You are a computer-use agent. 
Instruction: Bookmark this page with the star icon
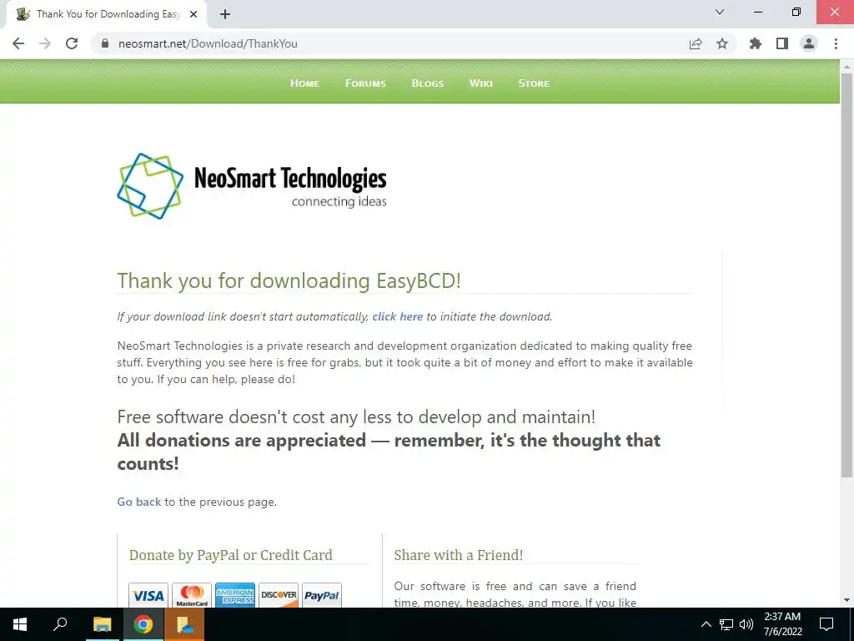tap(722, 43)
